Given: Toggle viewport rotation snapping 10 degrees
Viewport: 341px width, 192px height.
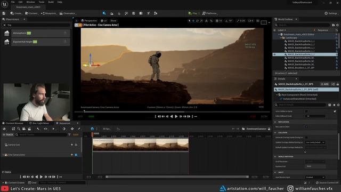Looking at the screenshot, I should [228, 21].
